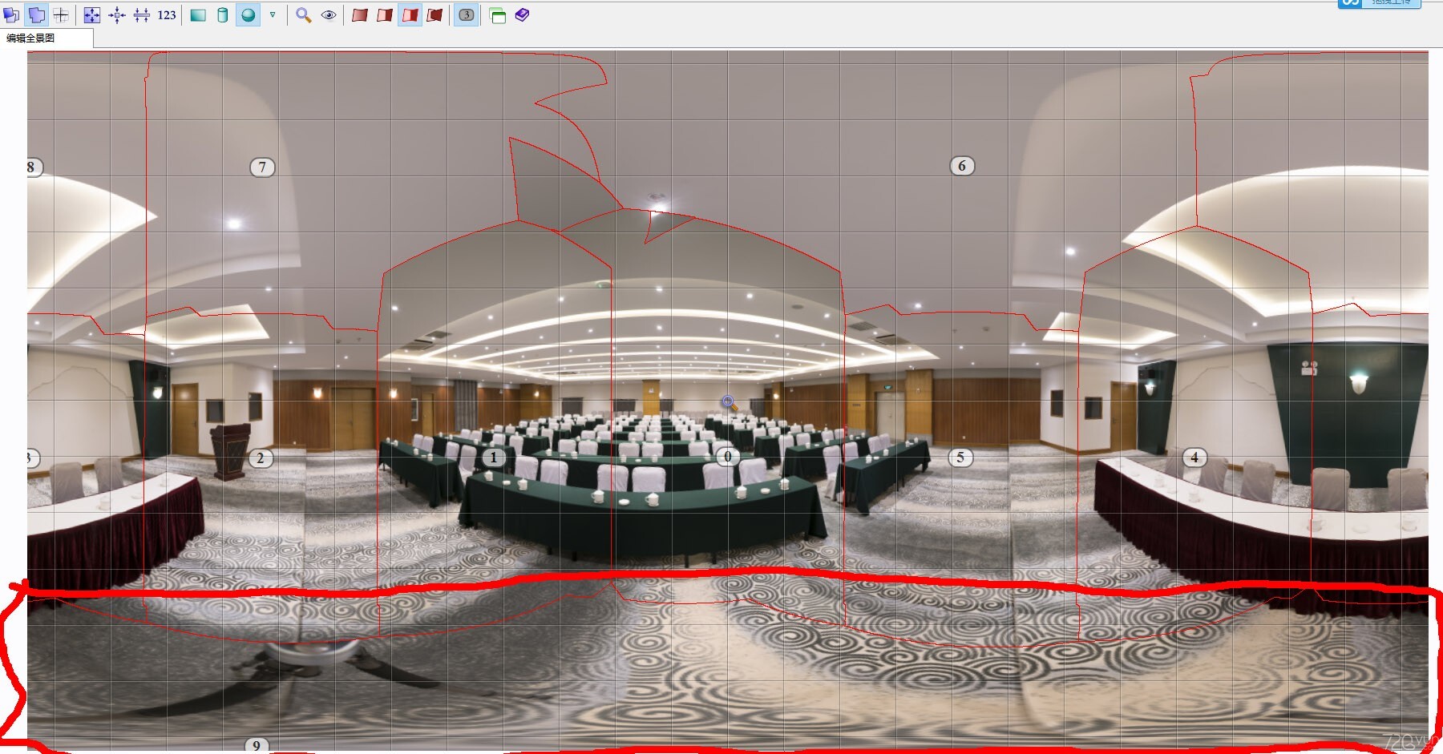Toggle the spherical projection button

click(249, 15)
